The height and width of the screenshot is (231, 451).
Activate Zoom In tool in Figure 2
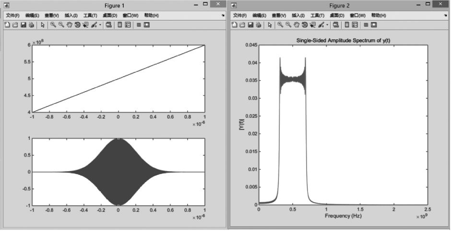(x=281, y=25)
